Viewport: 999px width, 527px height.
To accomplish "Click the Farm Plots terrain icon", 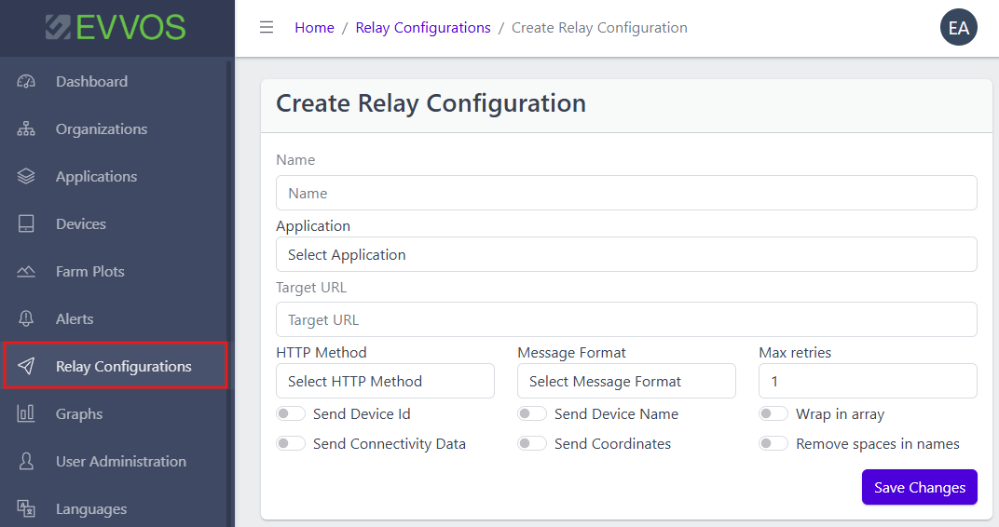I will [26, 272].
